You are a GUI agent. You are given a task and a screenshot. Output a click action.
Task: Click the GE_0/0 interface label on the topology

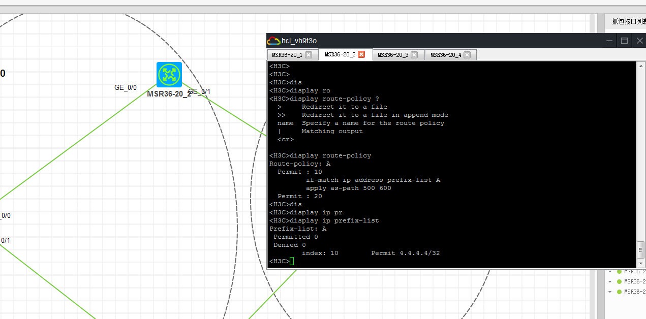pos(126,87)
